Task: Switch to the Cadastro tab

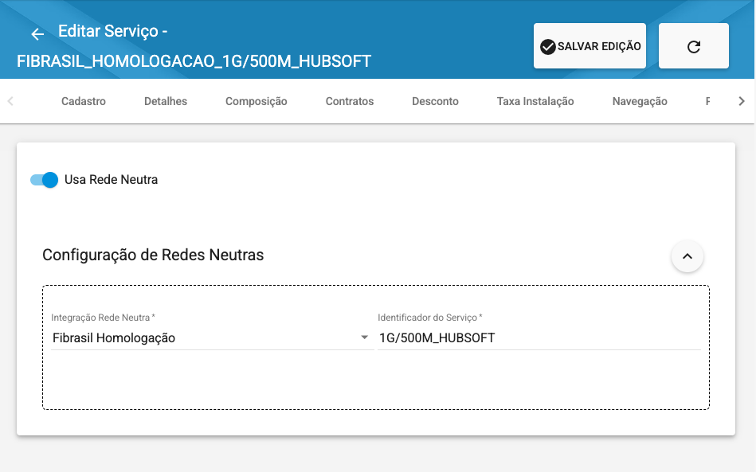Action: 84,101
